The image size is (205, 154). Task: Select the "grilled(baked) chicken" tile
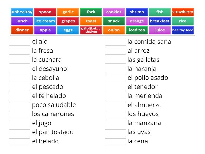(x=91, y=30)
